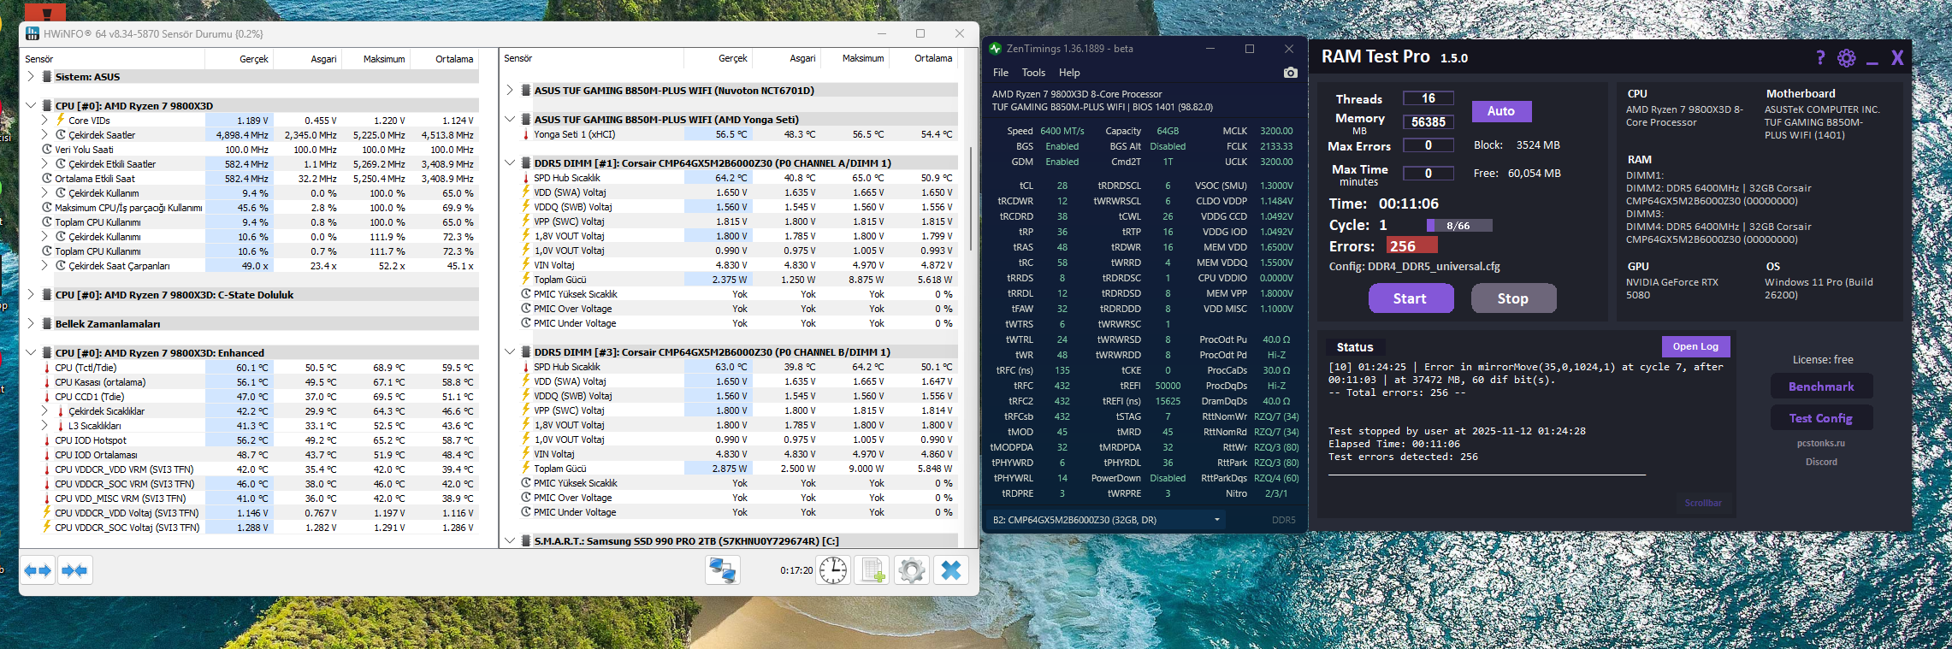The image size is (1952, 649).
Task: Click HWiNFO log file plus icon
Action: [x=872, y=570]
